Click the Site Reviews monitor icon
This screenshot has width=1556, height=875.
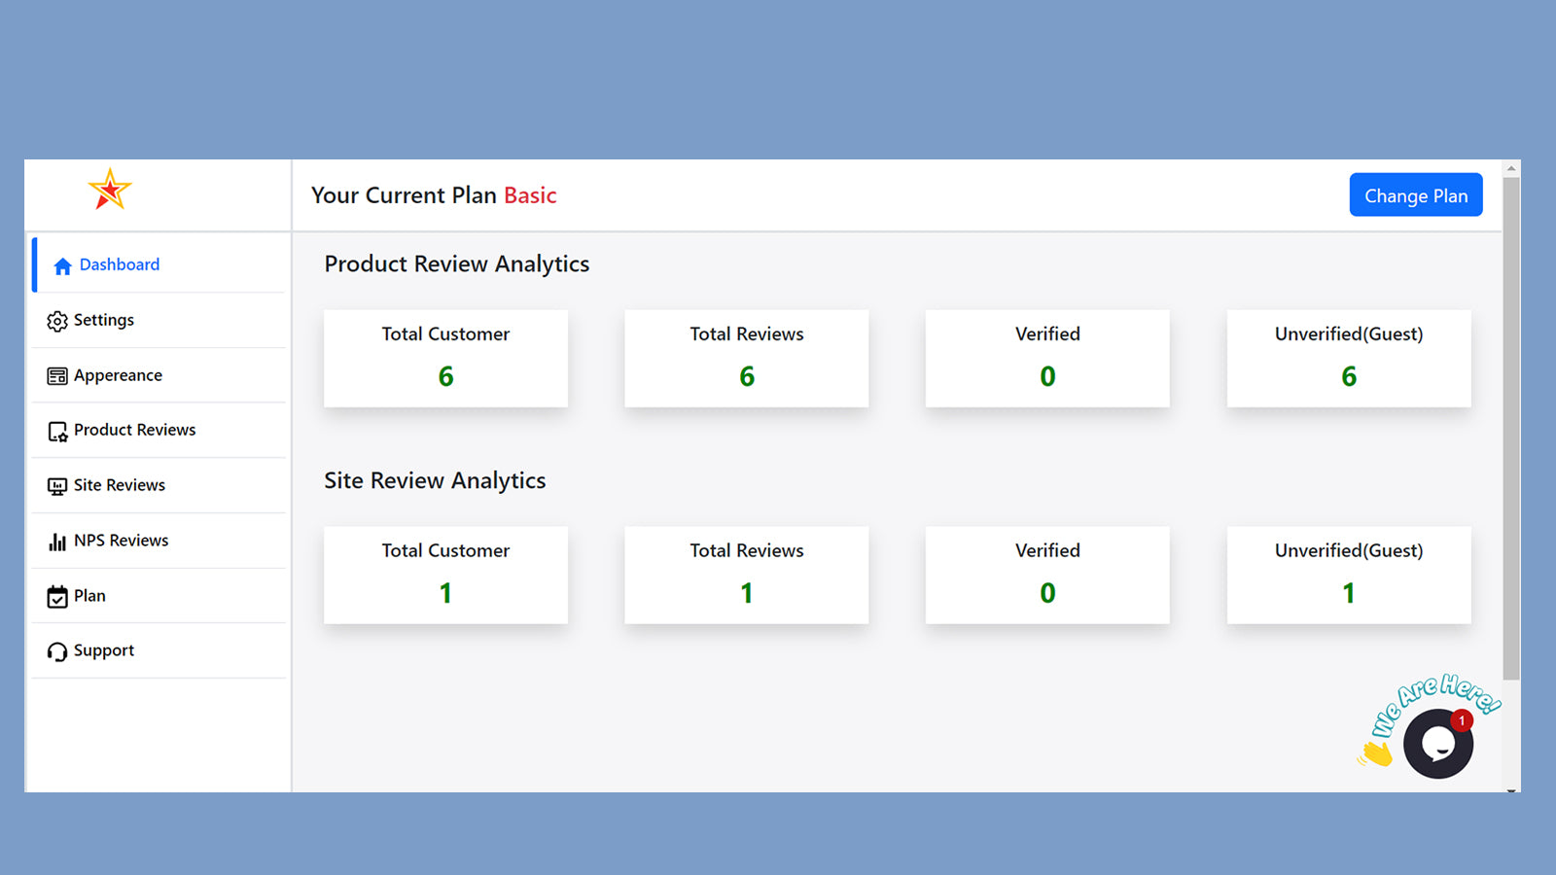pos(57,486)
